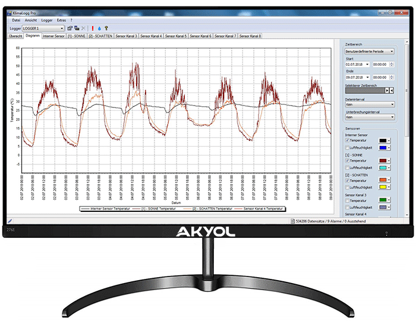
Task: Enable [2] - SCHATTEN Luftfeuchtigkeit checkbox
Action: [347, 187]
